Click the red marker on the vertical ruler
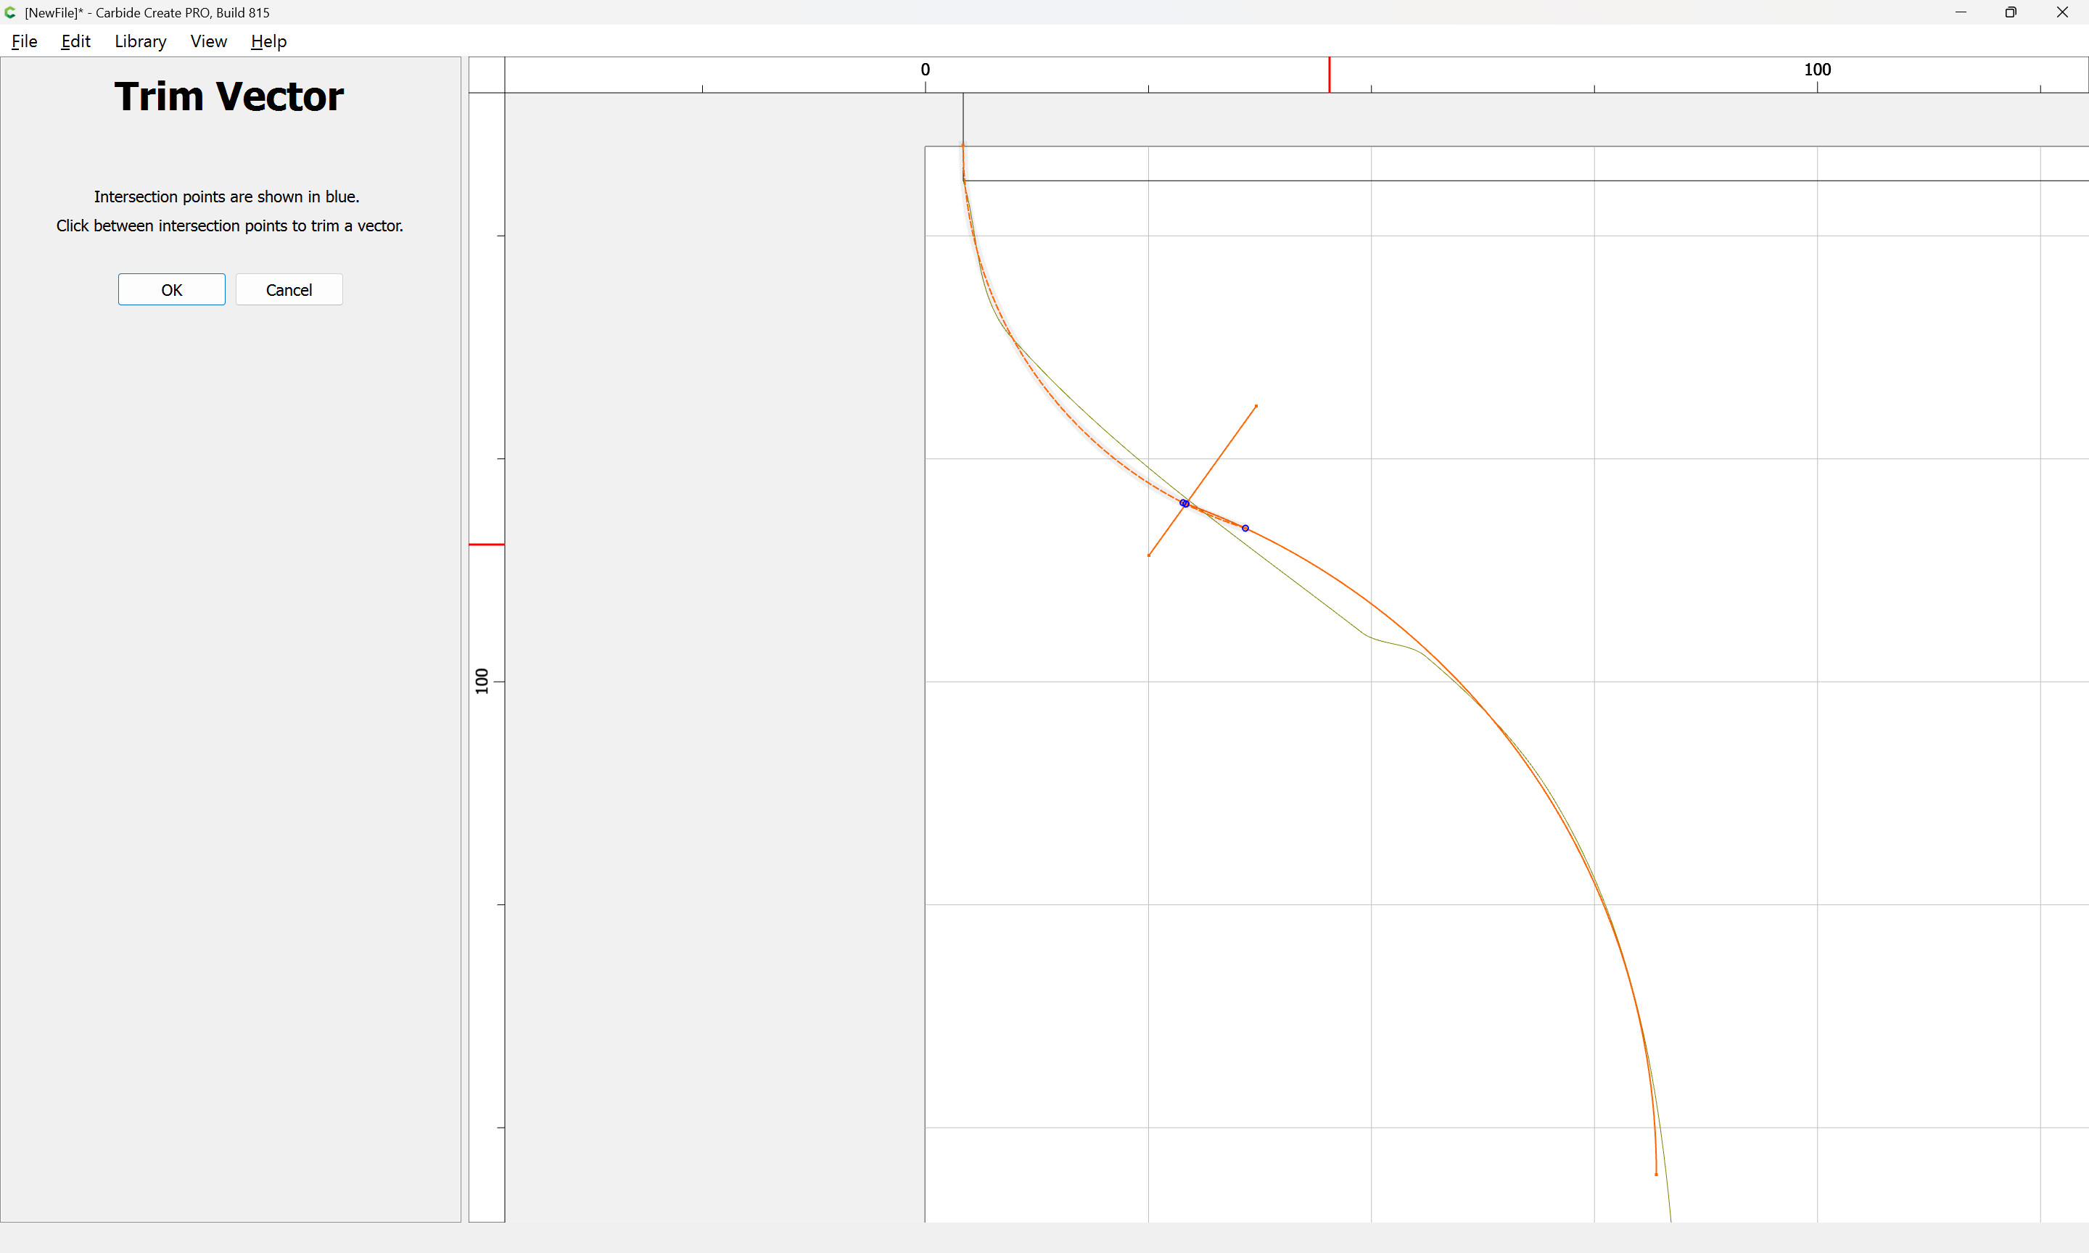Viewport: 2089px width, 1253px height. click(487, 545)
